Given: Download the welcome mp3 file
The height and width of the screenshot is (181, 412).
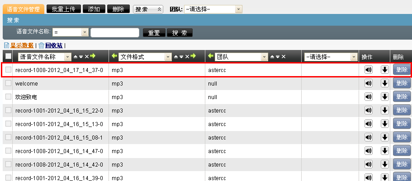Looking at the screenshot, I should tap(385, 83).
